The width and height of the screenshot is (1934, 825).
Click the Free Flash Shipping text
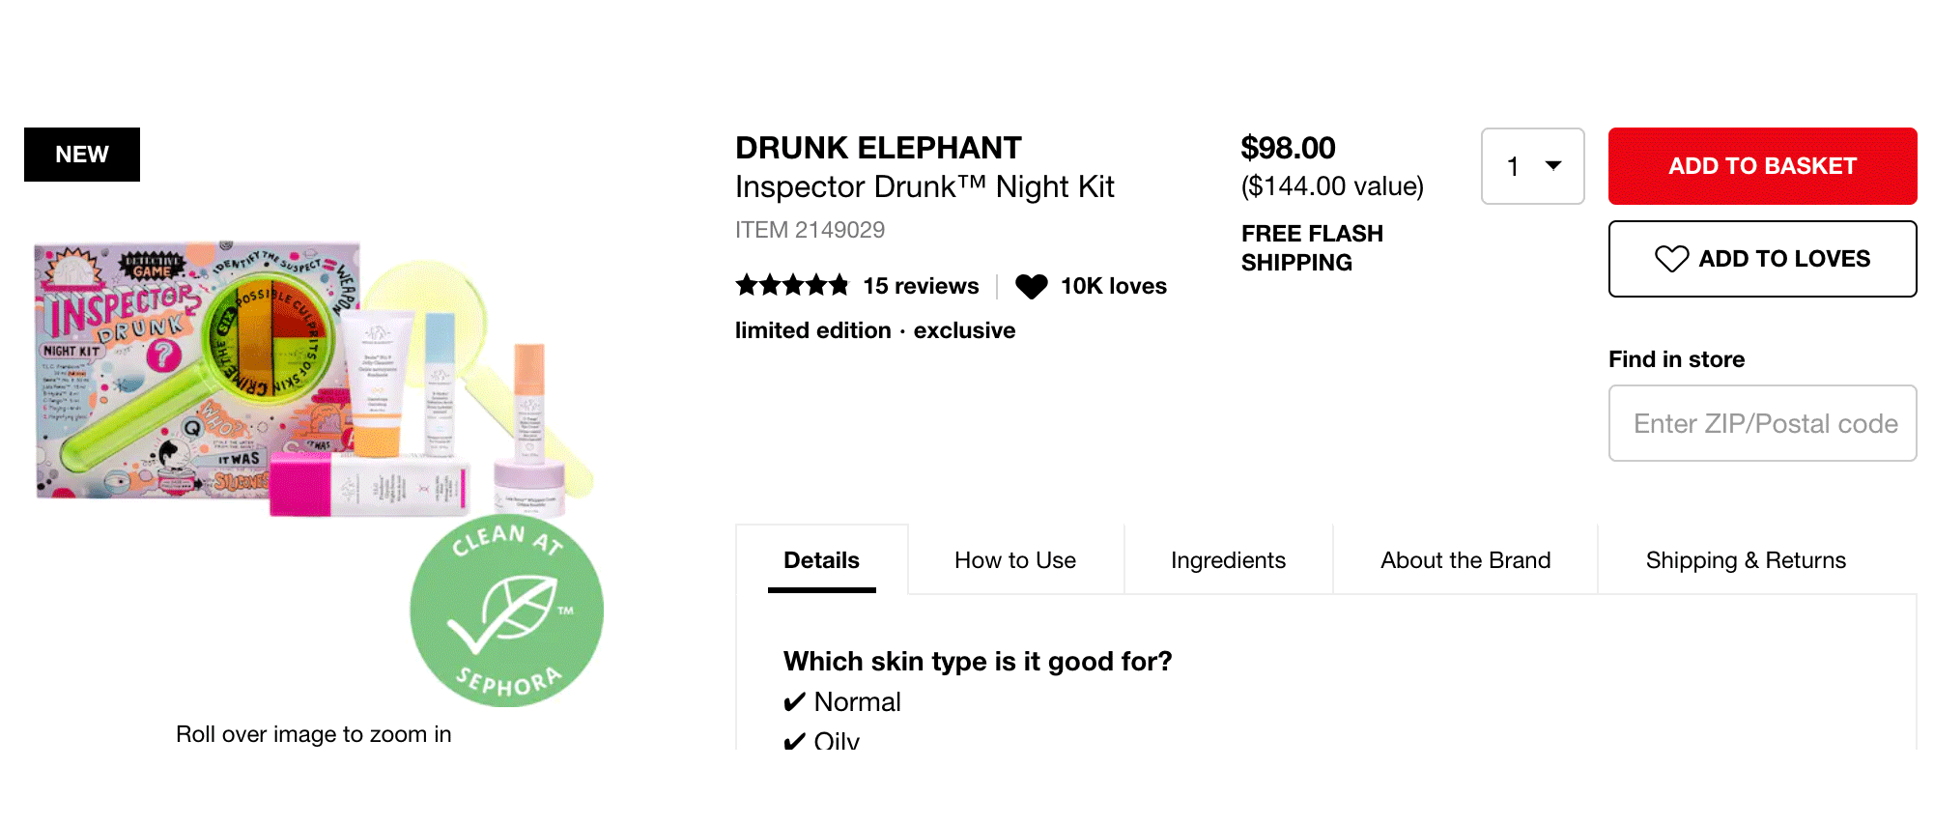coord(1311,248)
